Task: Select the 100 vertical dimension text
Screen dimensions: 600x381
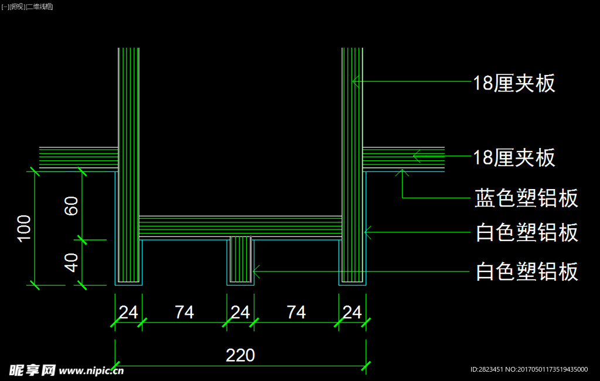Action: 24,228
